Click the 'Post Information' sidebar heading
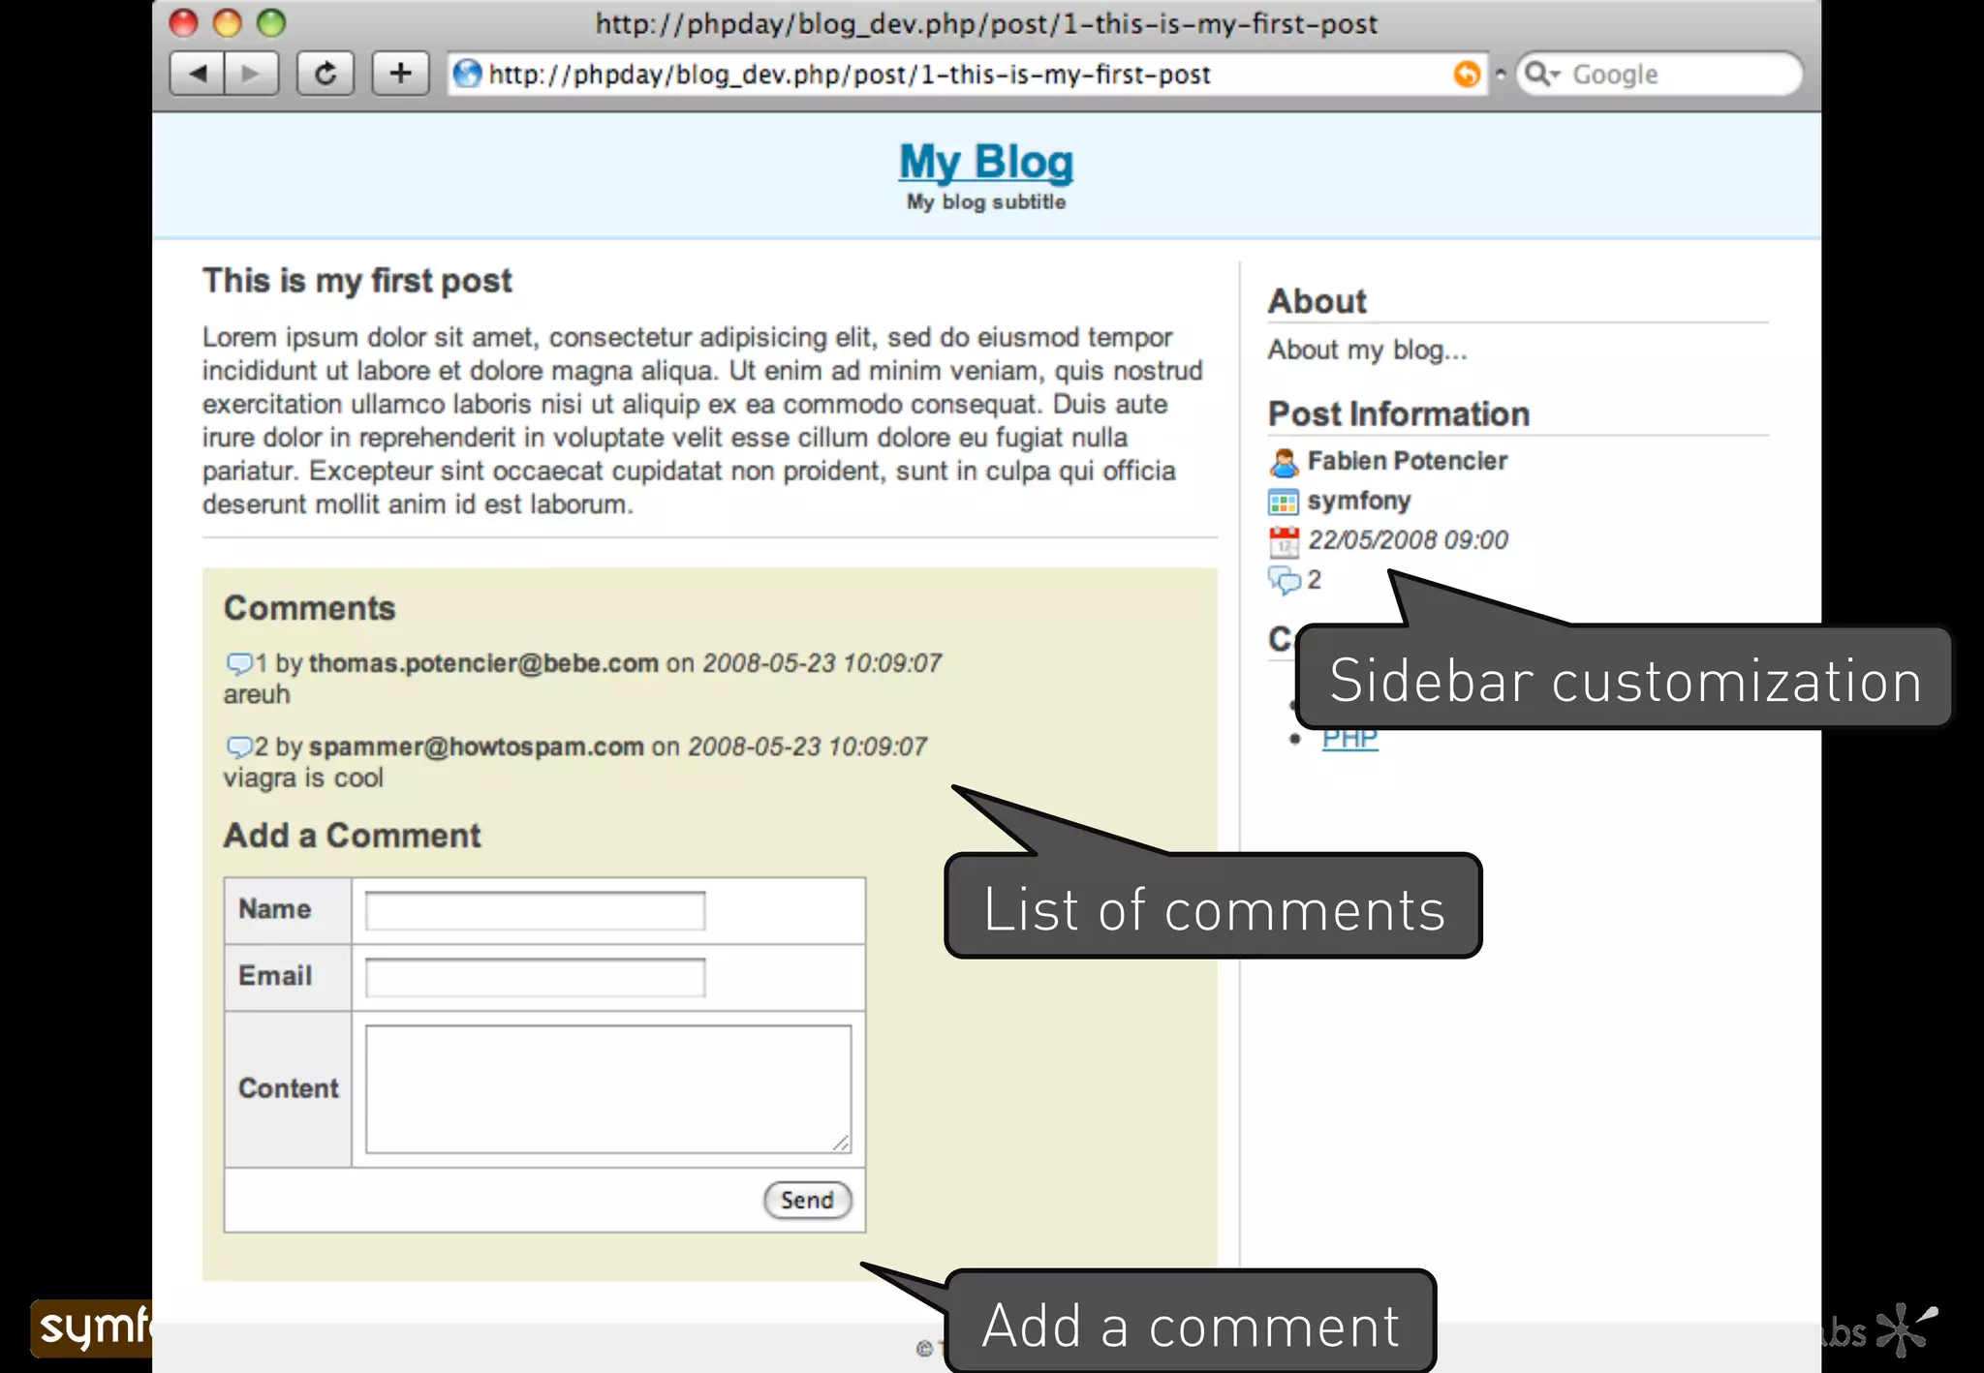This screenshot has width=1984, height=1373. coord(1398,414)
